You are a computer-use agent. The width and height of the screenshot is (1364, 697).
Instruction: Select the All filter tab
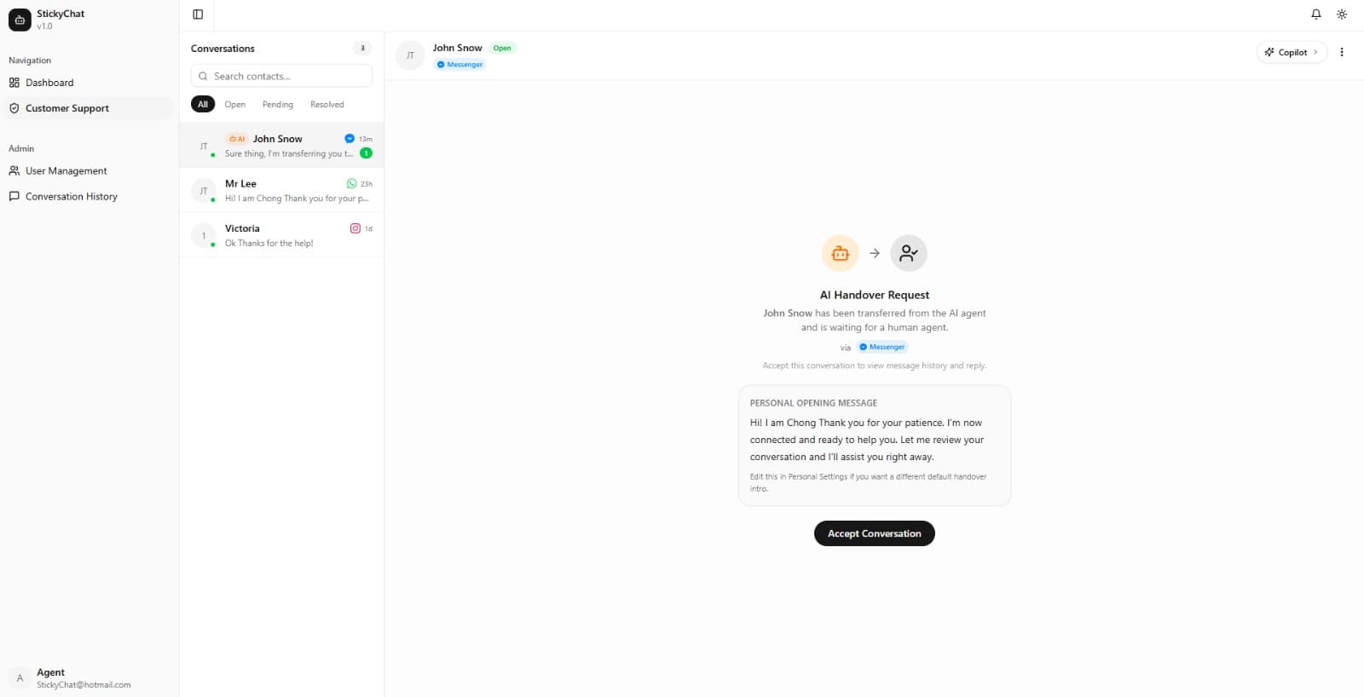coord(203,104)
